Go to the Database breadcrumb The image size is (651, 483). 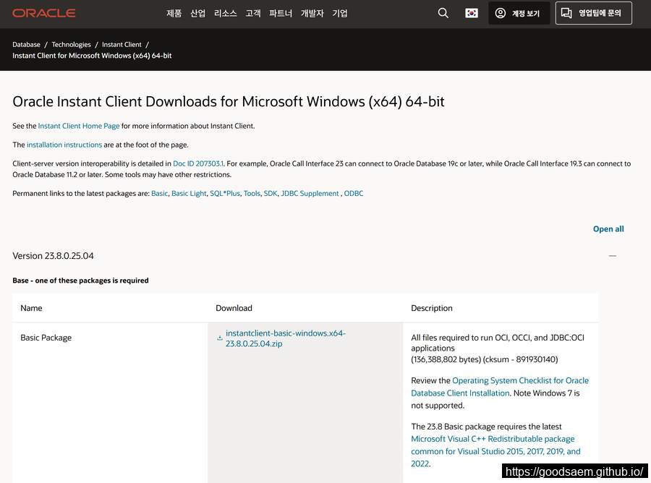(x=26, y=44)
